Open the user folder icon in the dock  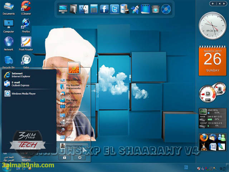click(73, 9)
